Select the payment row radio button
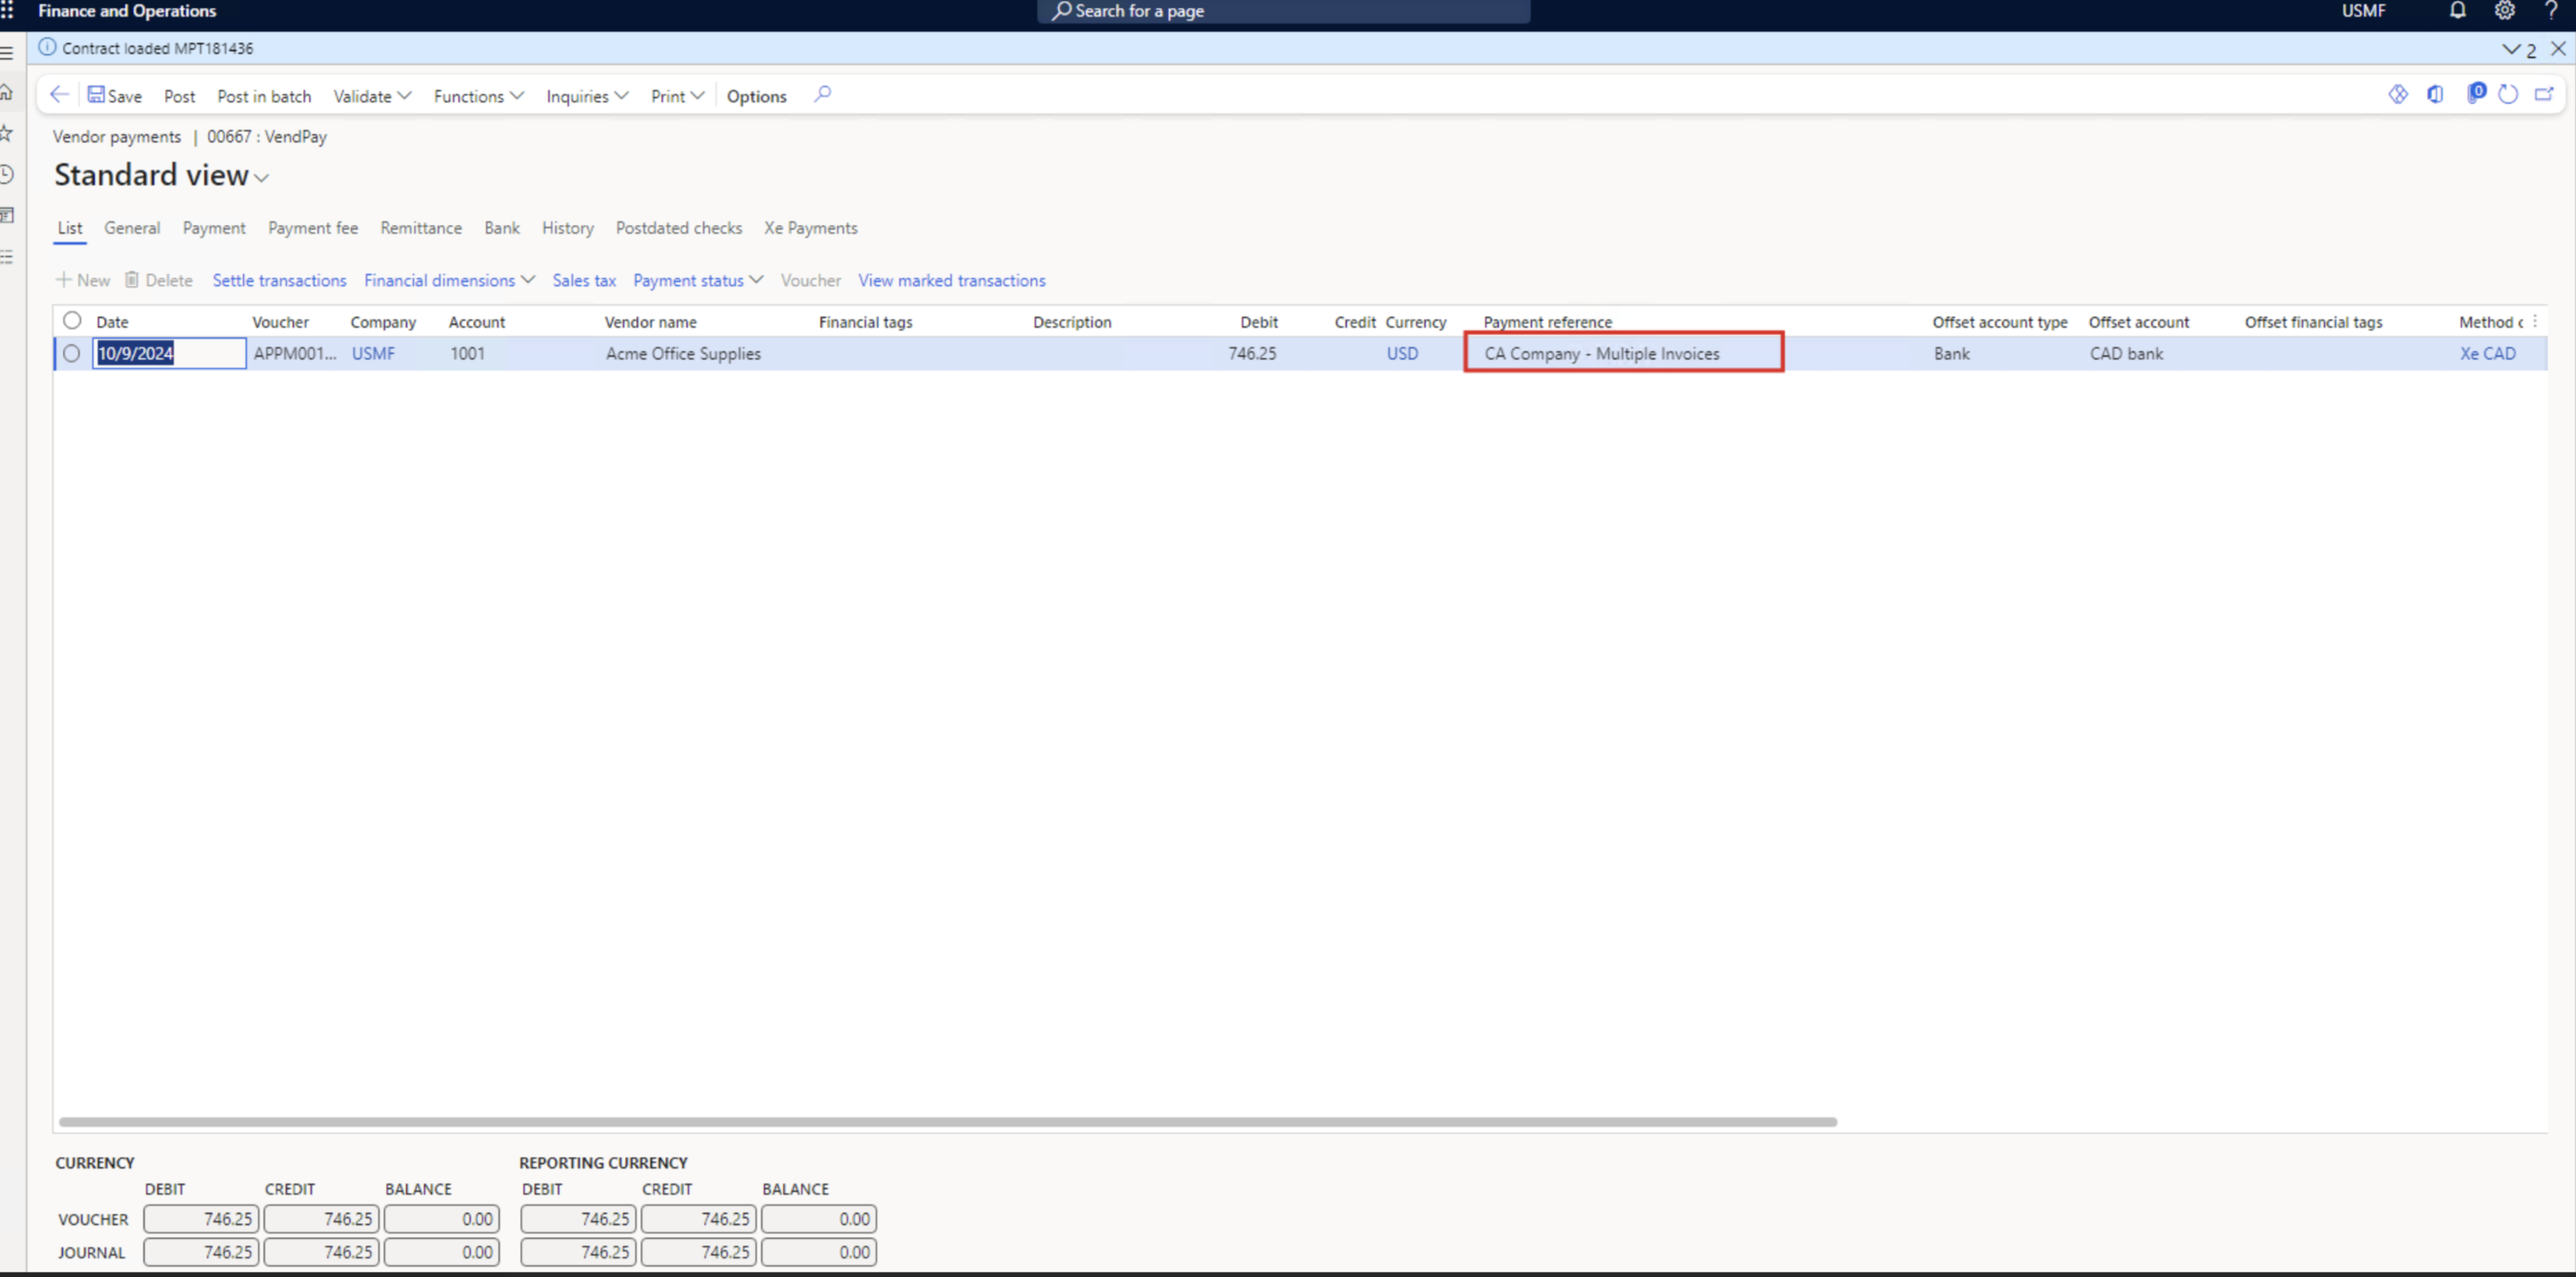Image resolution: width=2576 pixels, height=1277 pixels. 71,353
